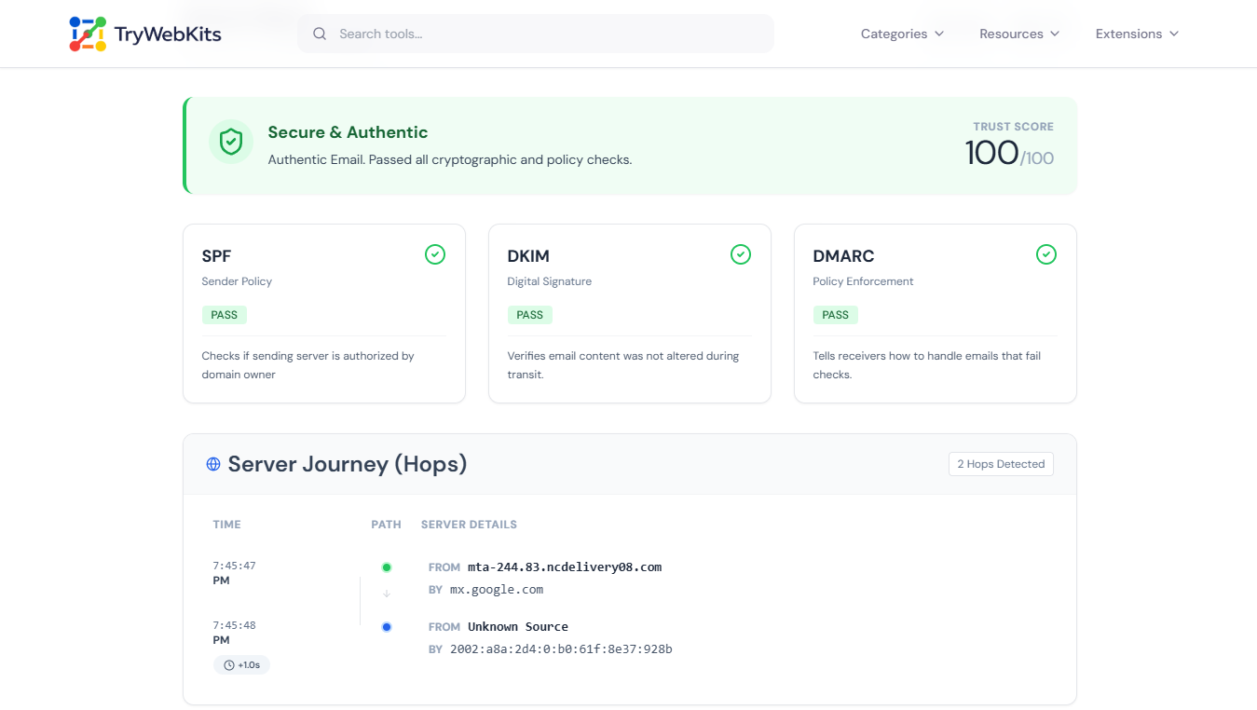Open the Categories menu in the navigation bar
This screenshot has width=1257, height=710.
(901, 34)
